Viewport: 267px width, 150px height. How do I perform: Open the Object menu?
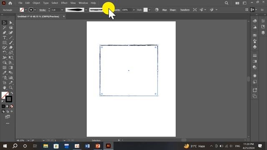[x=36, y=3]
